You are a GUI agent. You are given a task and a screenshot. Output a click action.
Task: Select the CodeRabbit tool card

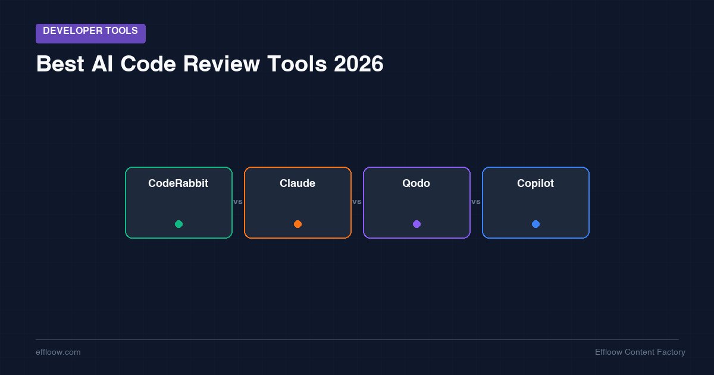178,202
